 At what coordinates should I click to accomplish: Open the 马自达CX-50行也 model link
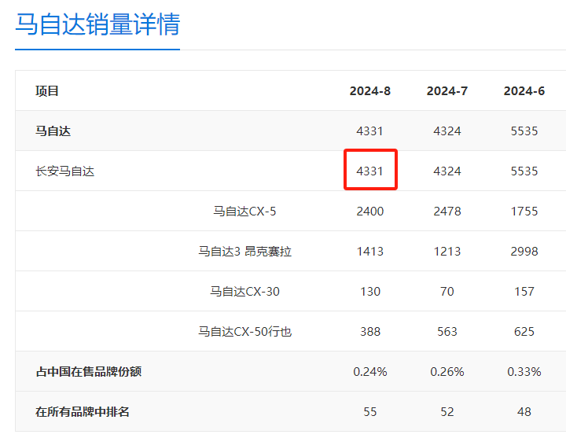pyautogui.click(x=244, y=332)
